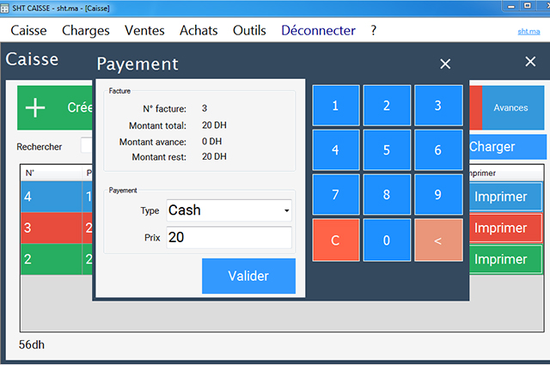Click the Prix input field
Viewport: 550px width, 365px height.
point(229,237)
